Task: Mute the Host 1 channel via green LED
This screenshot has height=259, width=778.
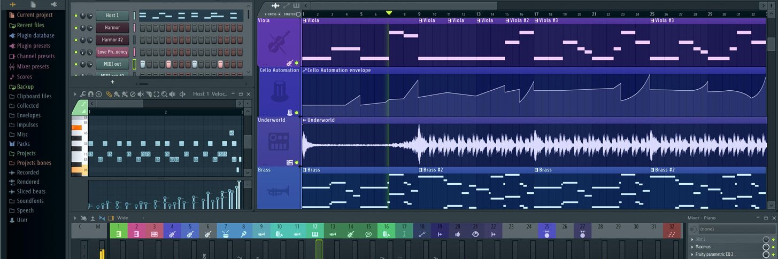Action: tap(75, 15)
